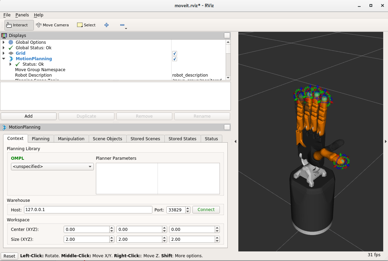Screen dimensions: 388x261
Task: Click the blue plus add-tool icon
Action: coord(107,25)
